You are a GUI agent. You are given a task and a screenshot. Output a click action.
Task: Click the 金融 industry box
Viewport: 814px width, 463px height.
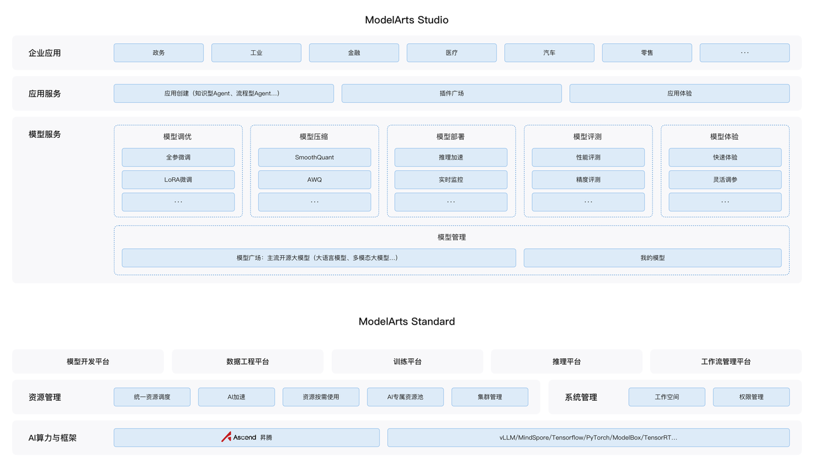(x=354, y=53)
